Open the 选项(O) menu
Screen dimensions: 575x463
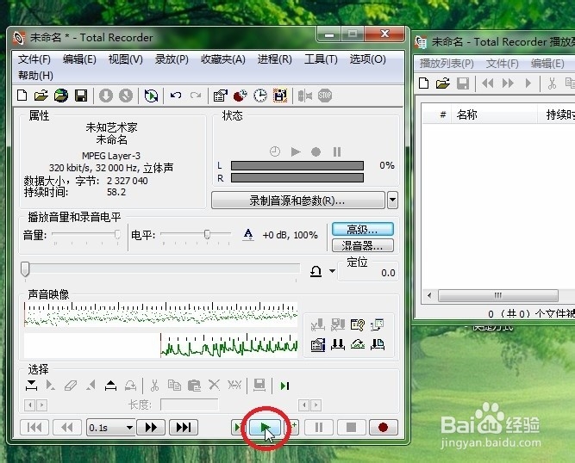click(x=367, y=59)
